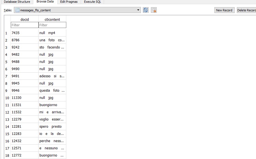Open the messages_fts_content table combo box
The width and height of the screenshot is (256, 159).
(x=77, y=10)
